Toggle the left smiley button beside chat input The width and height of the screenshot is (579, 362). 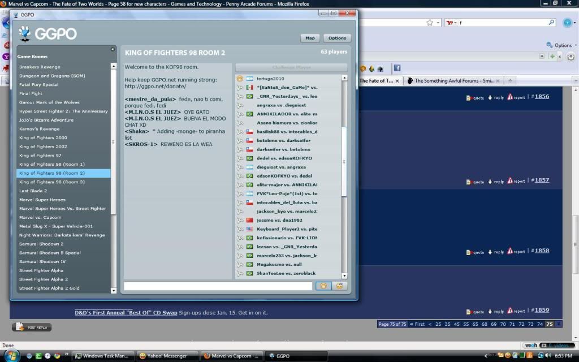pyautogui.click(x=323, y=286)
